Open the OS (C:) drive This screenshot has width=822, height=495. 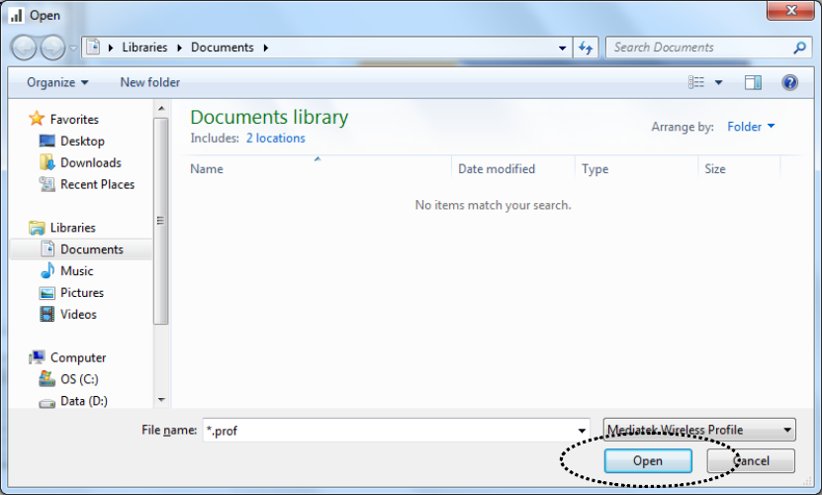pos(79,379)
